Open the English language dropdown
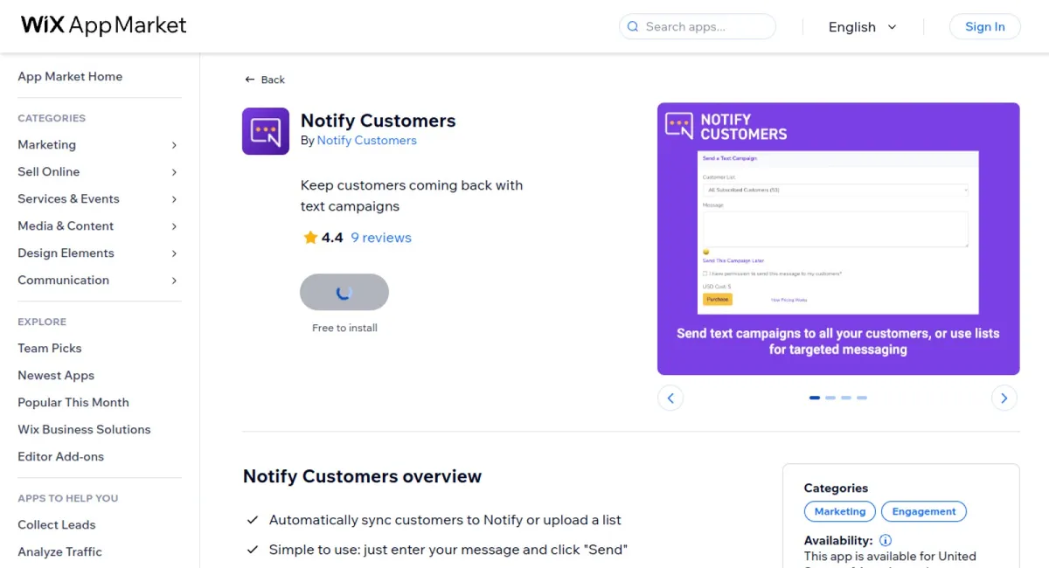The image size is (1049, 568). pos(863,27)
